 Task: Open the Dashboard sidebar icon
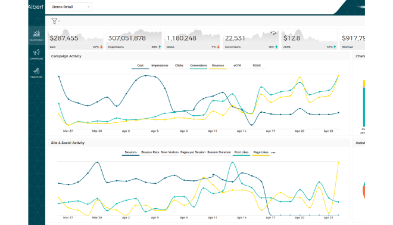point(36,35)
